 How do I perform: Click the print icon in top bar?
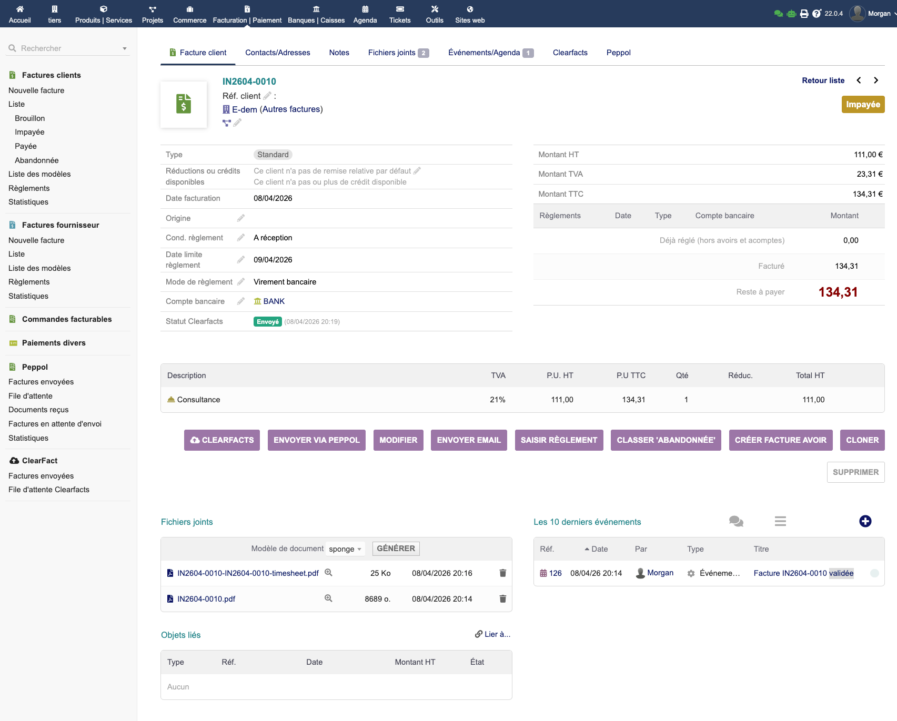click(x=804, y=14)
